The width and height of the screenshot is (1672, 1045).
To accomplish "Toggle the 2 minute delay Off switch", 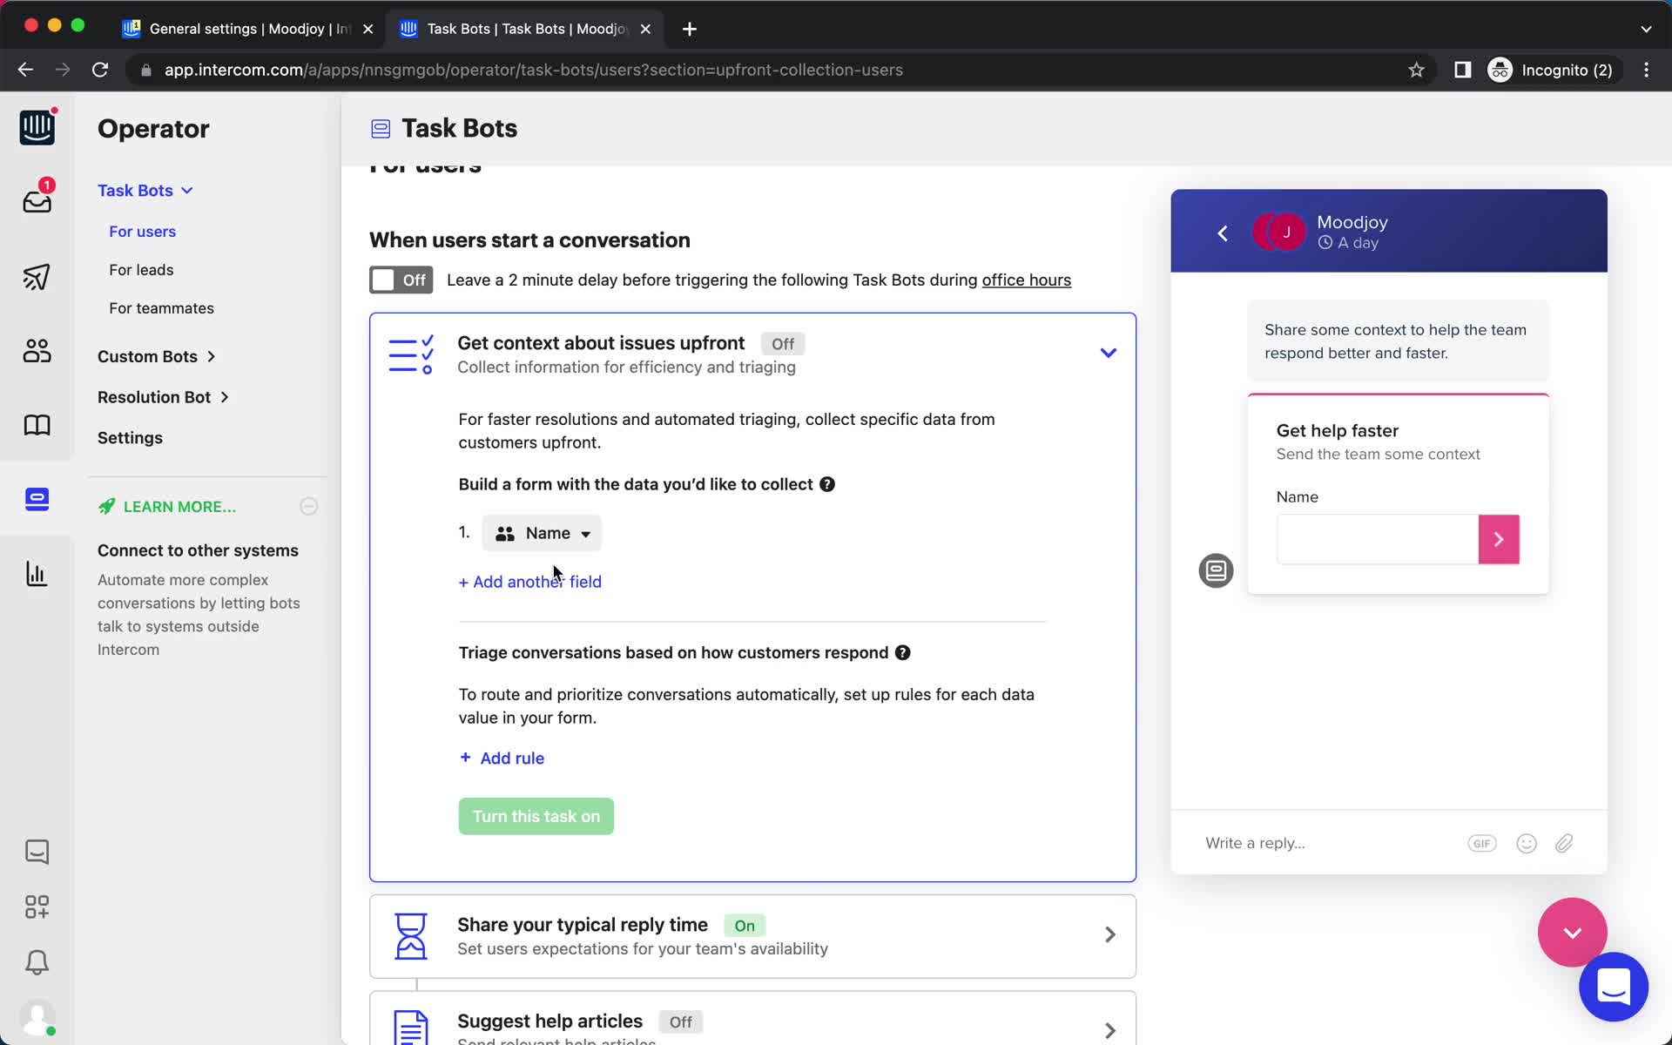I will (x=401, y=280).
